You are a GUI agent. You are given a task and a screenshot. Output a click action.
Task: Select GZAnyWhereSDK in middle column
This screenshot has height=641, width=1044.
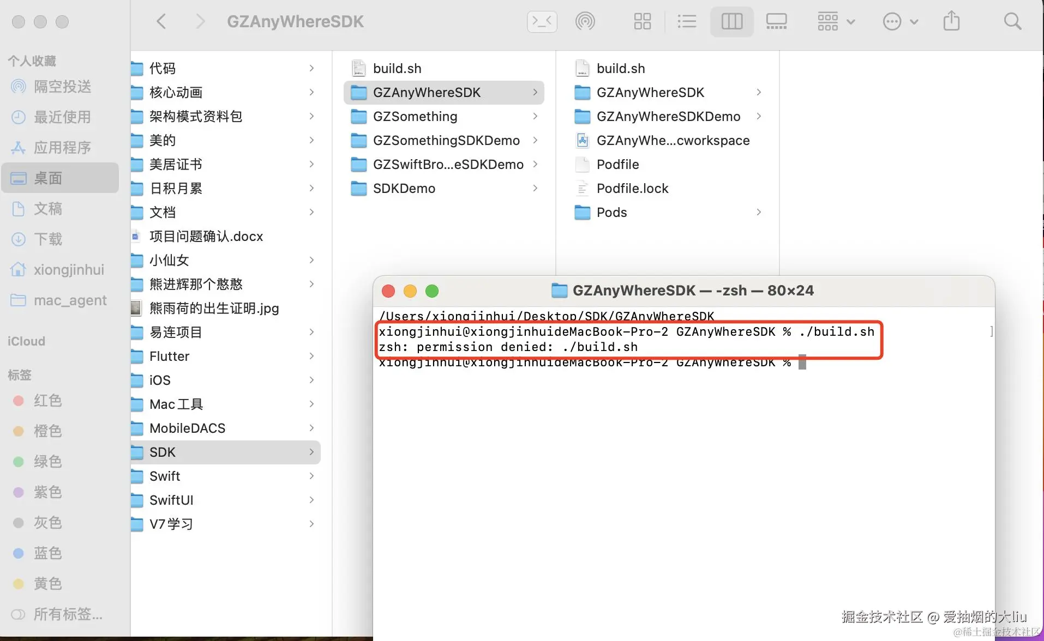pos(444,92)
